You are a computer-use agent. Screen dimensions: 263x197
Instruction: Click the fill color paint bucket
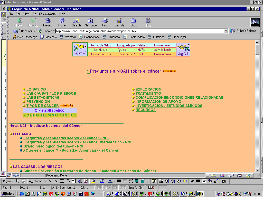pos(93,181)
